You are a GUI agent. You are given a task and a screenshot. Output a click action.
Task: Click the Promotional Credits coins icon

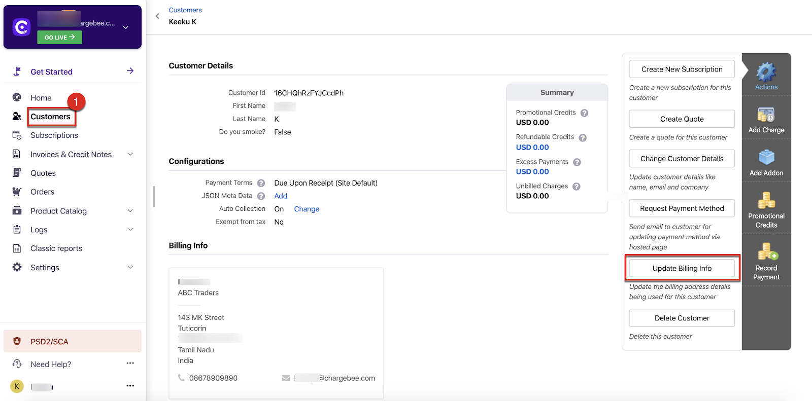click(x=766, y=200)
